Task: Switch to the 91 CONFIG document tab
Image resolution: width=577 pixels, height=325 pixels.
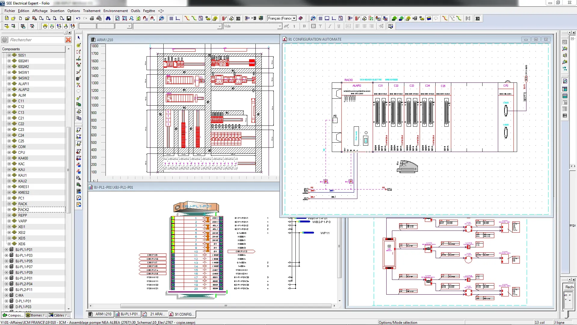Action: point(182,314)
